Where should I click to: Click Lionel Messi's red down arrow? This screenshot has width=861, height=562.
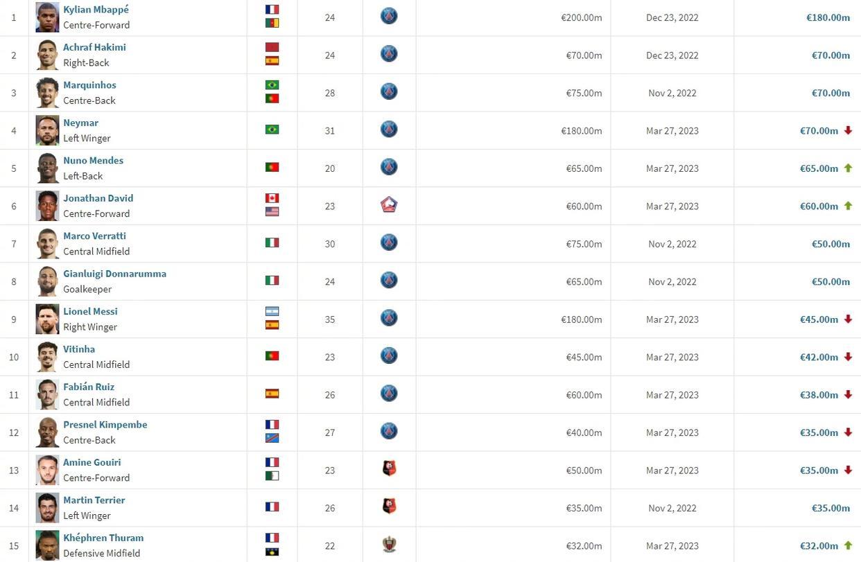[848, 319]
